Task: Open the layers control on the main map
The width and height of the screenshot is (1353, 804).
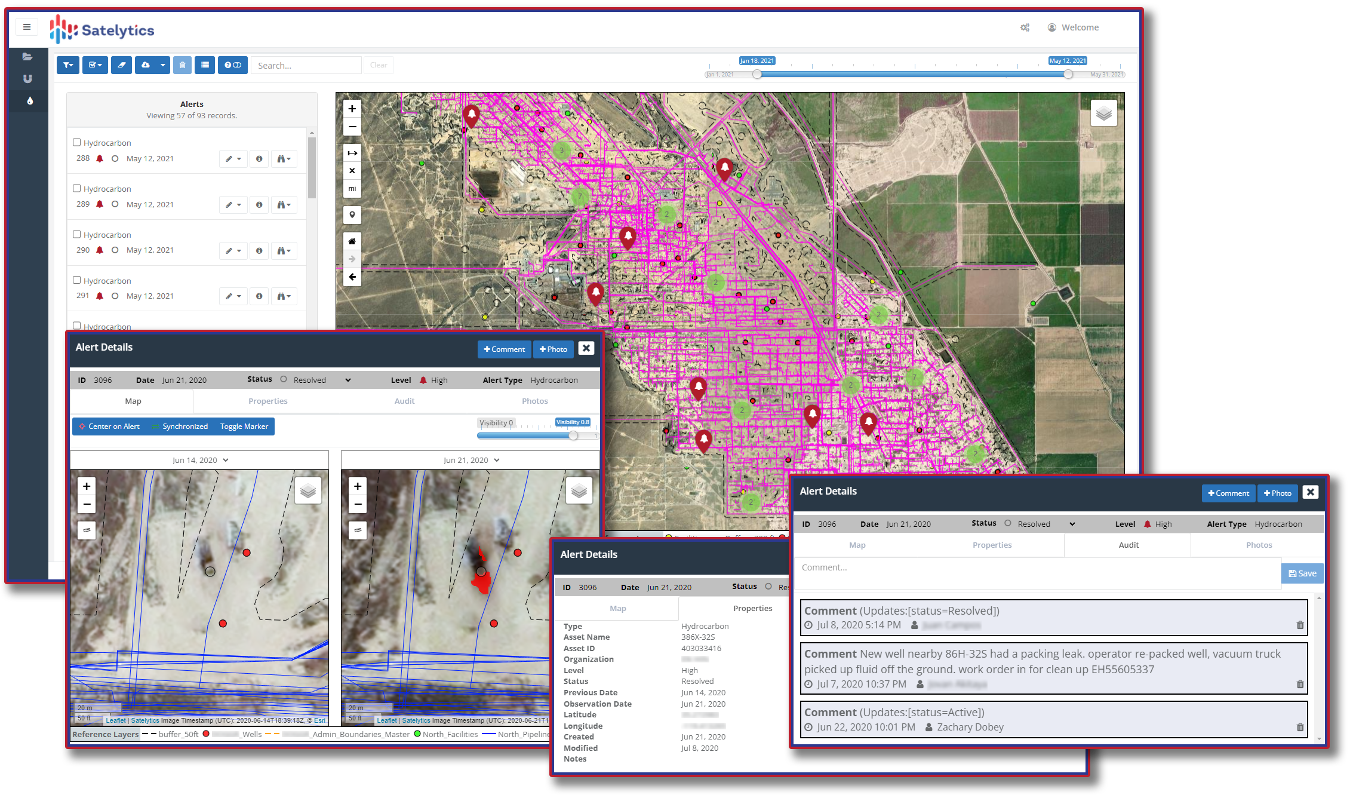Action: 1103,113
